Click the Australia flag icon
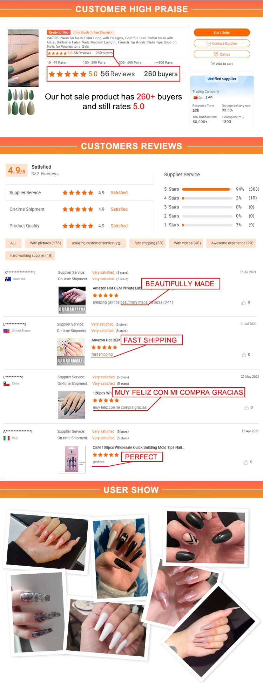Viewport: 263px width, 684px height. click(x=8, y=279)
